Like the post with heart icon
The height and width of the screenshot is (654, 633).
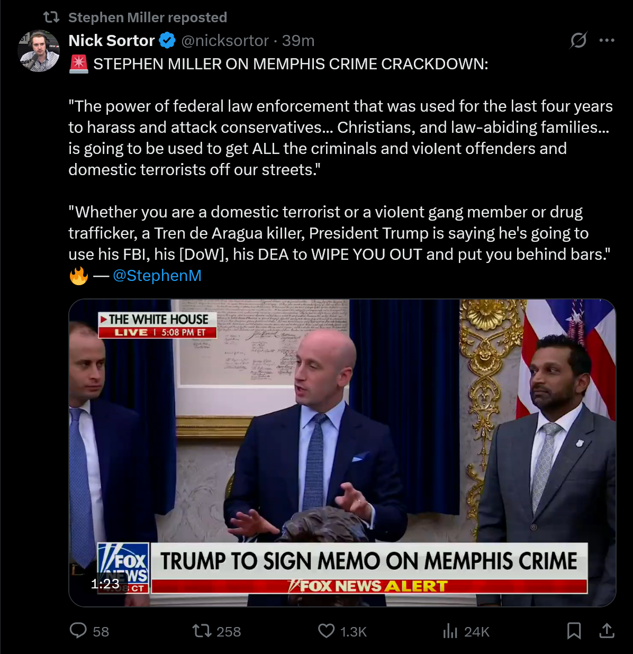pyautogui.click(x=326, y=631)
